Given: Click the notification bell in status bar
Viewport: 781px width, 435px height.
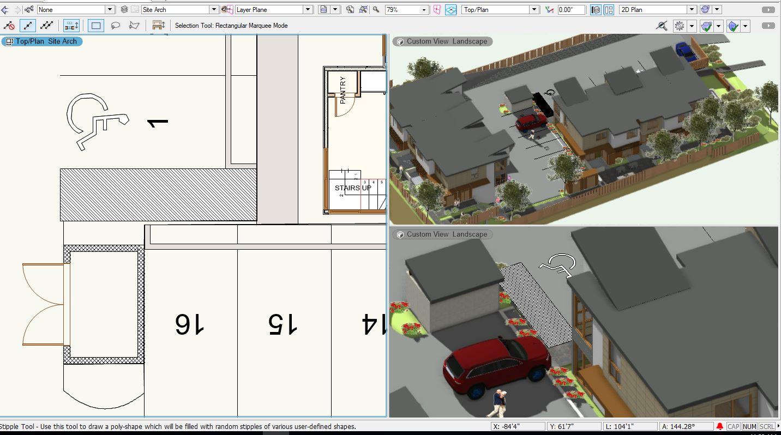Looking at the screenshot, I should [x=720, y=426].
